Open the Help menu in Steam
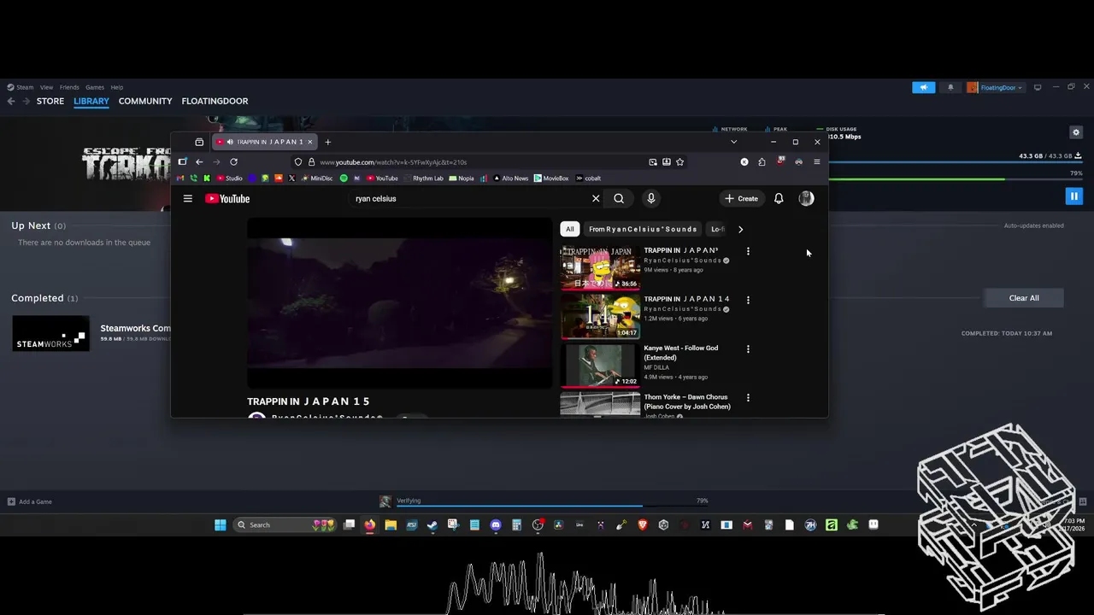Screen dimensions: 1094x615 click(117, 87)
